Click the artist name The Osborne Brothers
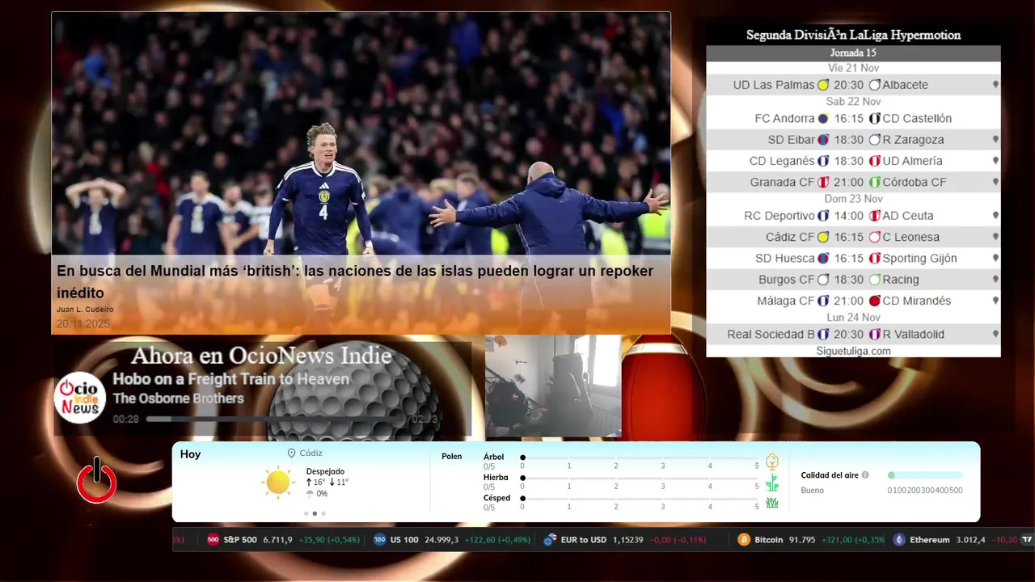This screenshot has height=582, width=1035. point(178,399)
